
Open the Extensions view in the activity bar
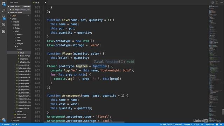tap(3, 31)
